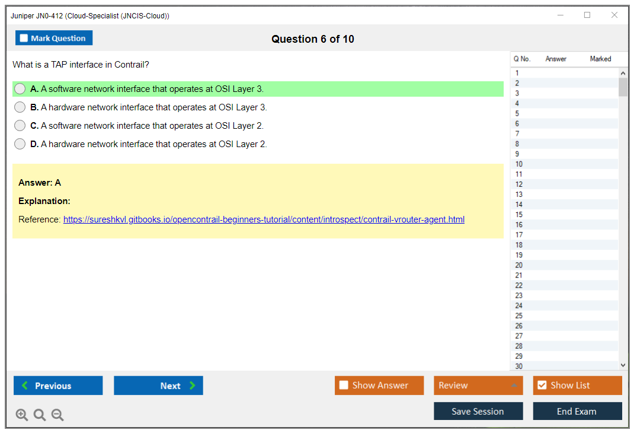Open the Review dropdown menu
This screenshot has width=637, height=436.
pyautogui.click(x=478, y=386)
